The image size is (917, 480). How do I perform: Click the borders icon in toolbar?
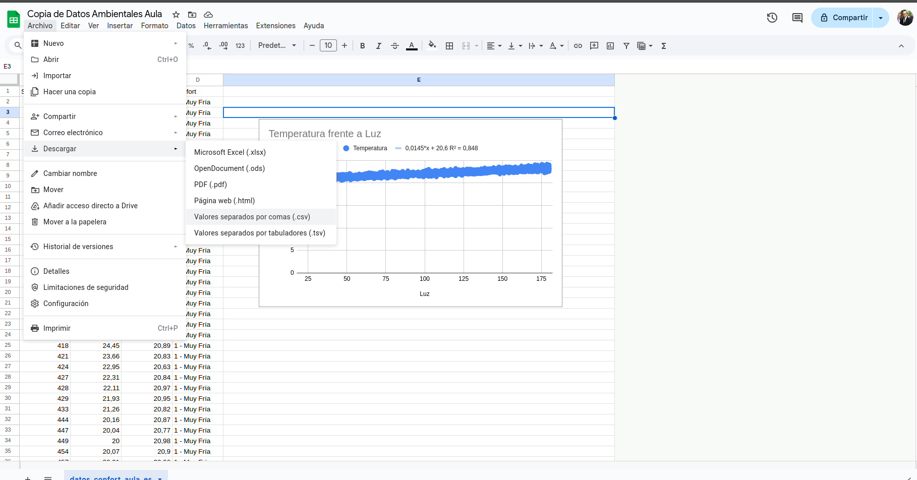click(449, 46)
